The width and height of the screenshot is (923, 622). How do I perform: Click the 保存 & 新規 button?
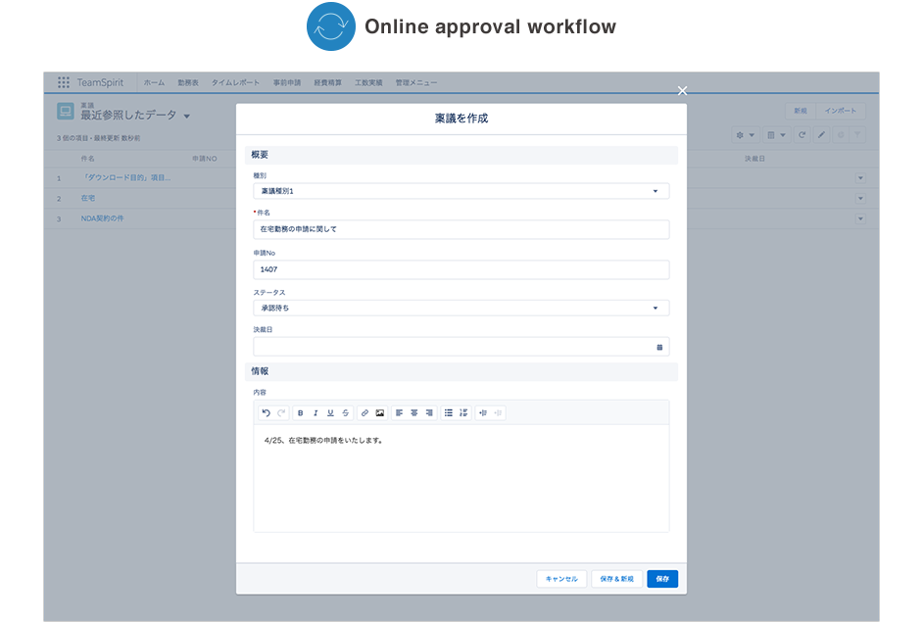[x=617, y=579]
